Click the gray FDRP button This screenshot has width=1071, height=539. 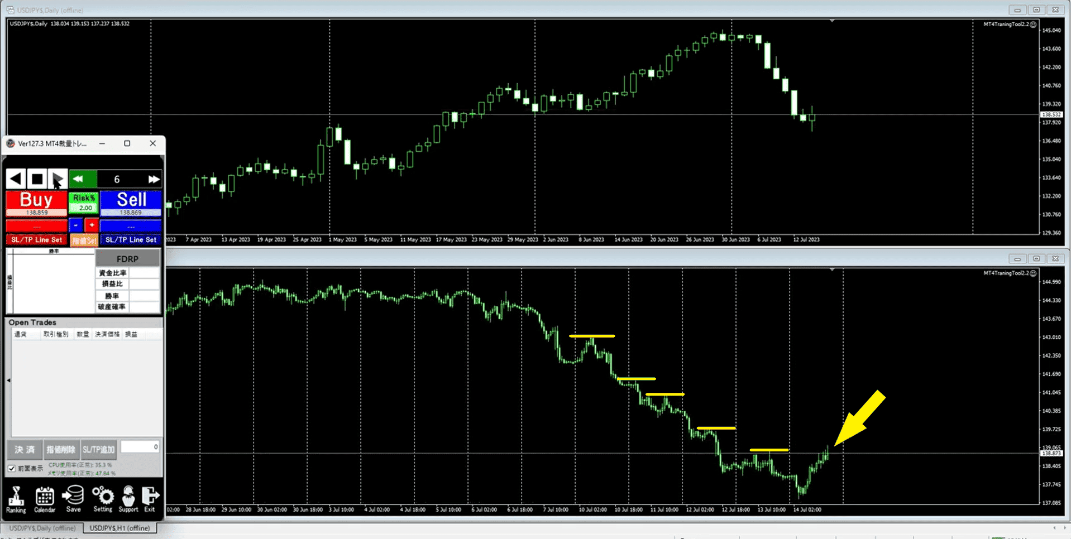[x=127, y=259]
